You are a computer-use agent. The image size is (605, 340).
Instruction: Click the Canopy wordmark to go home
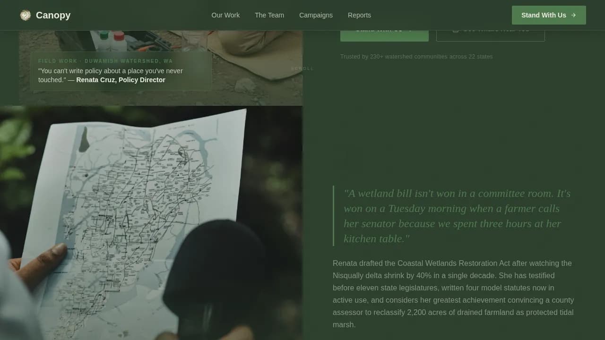53,15
